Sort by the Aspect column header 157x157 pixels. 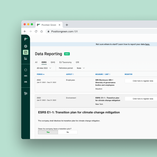pos(70,74)
